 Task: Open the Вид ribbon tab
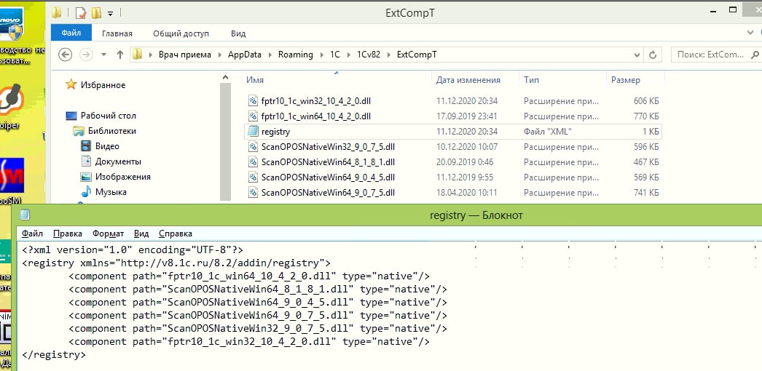click(x=238, y=33)
